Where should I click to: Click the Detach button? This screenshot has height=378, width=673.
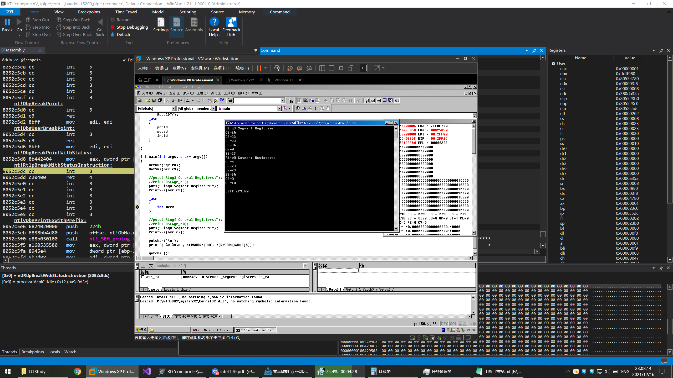(x=120, y=35)
